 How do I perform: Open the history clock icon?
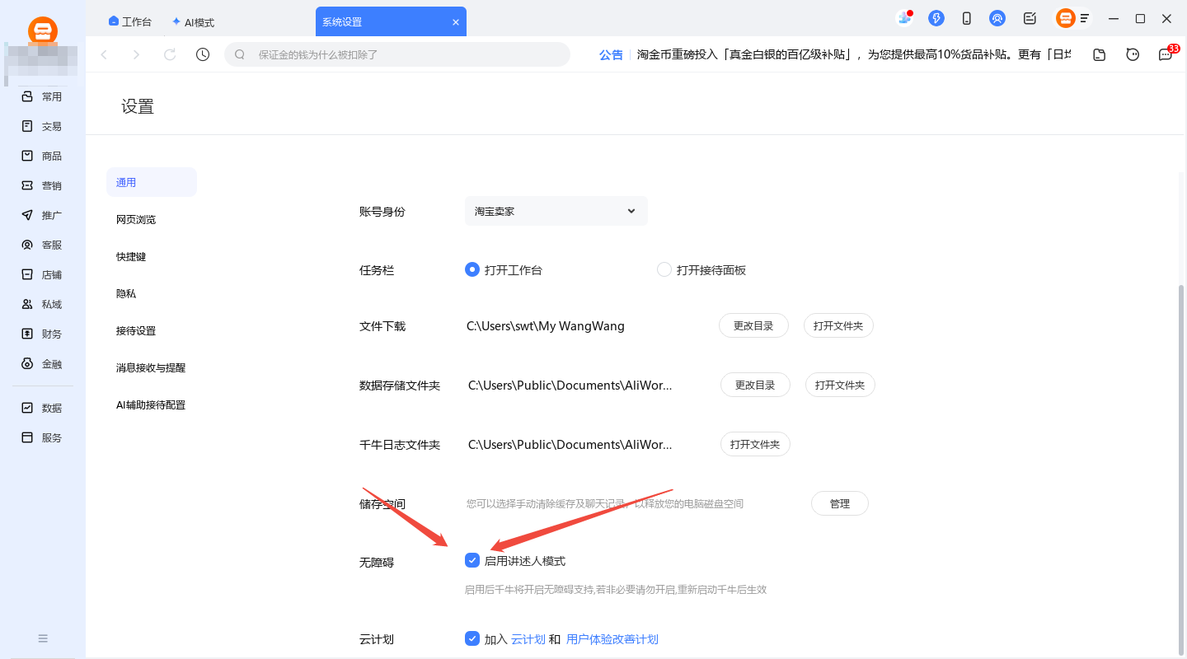coord(203,54)
